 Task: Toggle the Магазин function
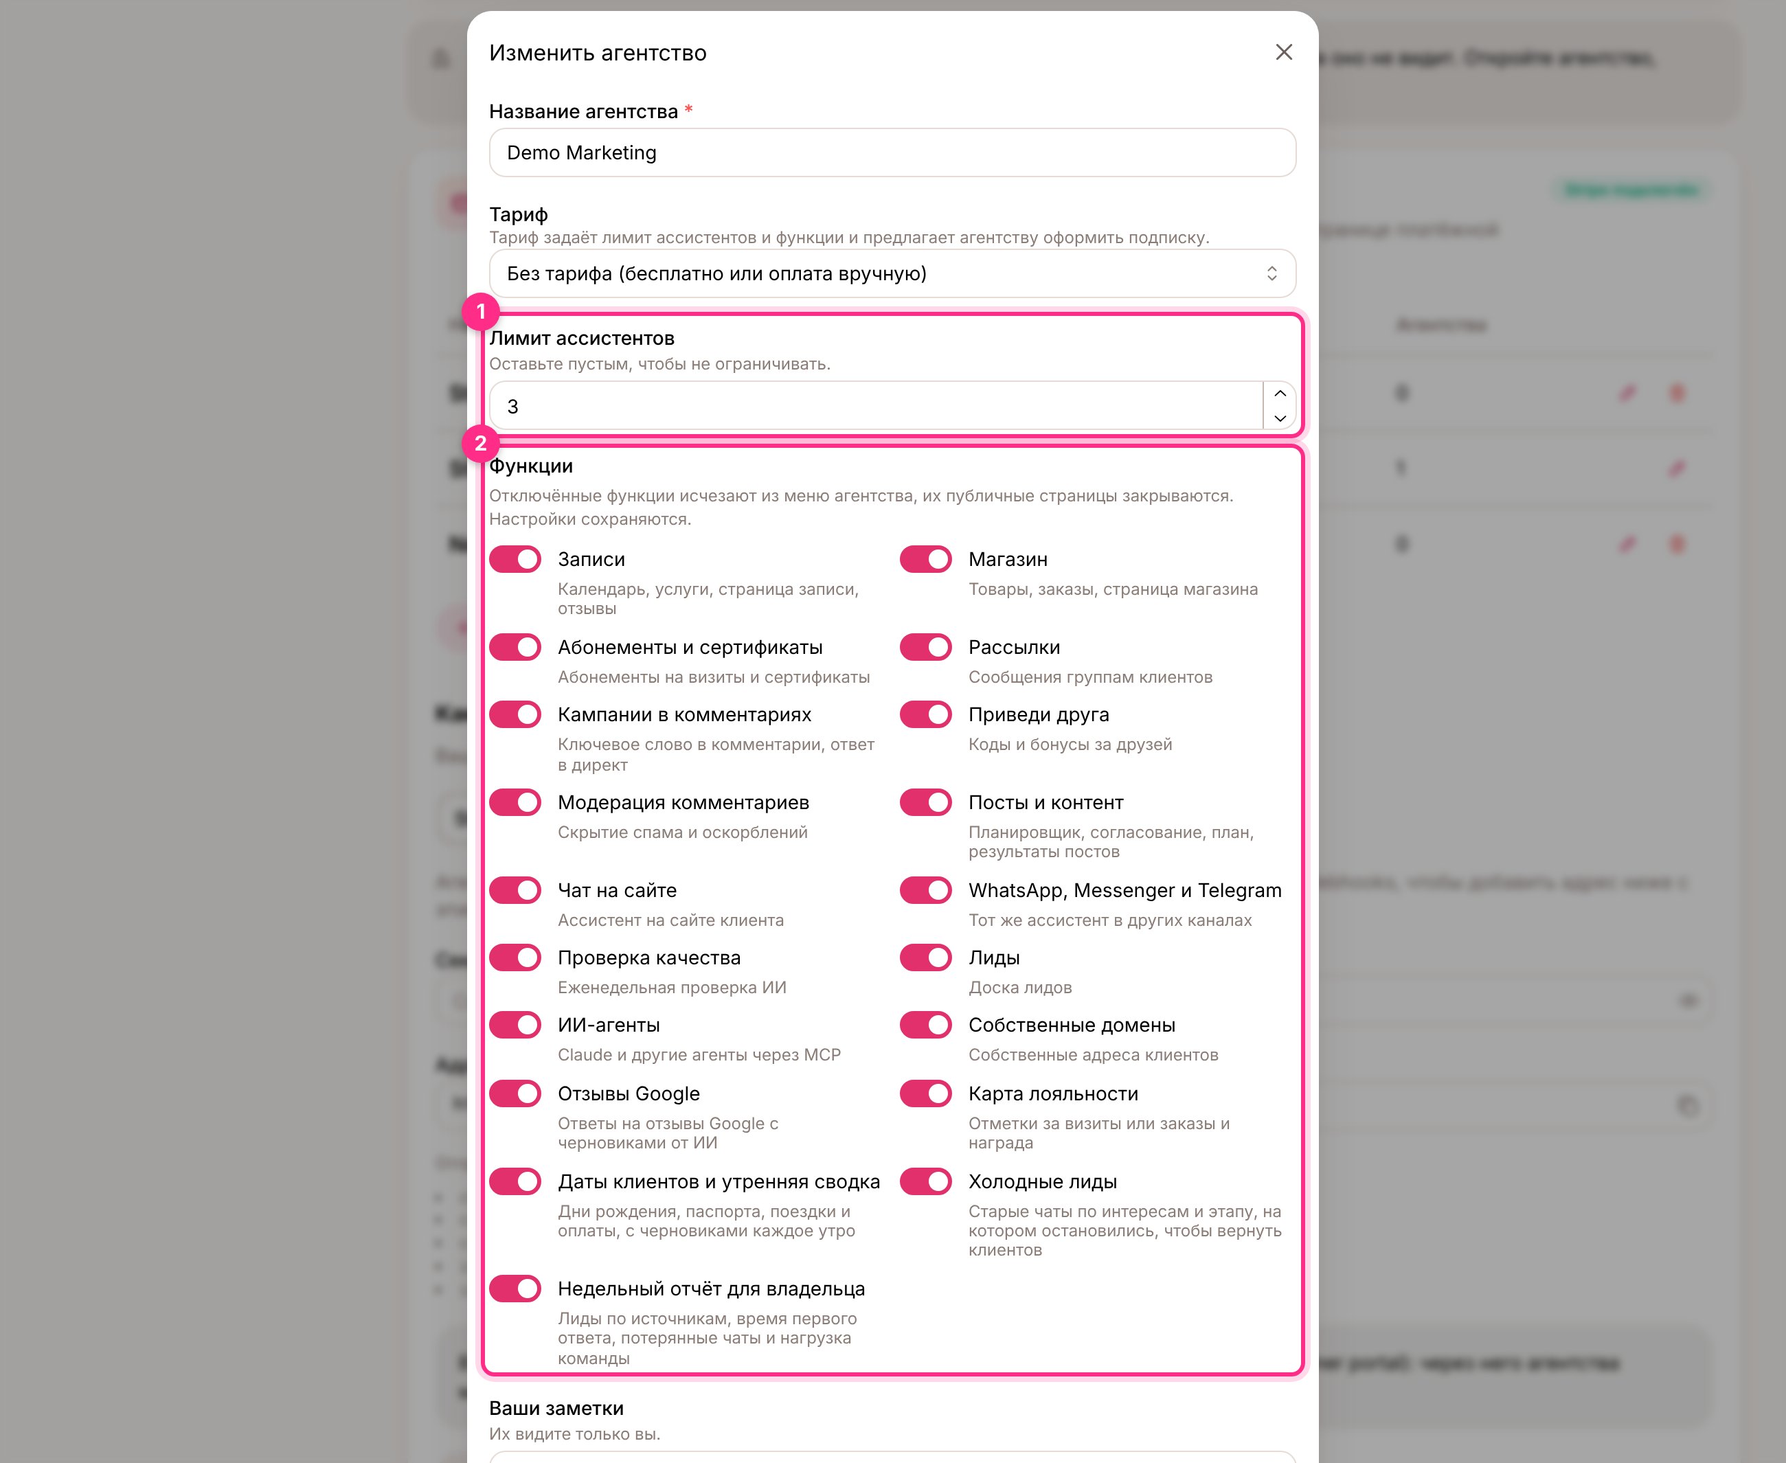coord(925,560)
